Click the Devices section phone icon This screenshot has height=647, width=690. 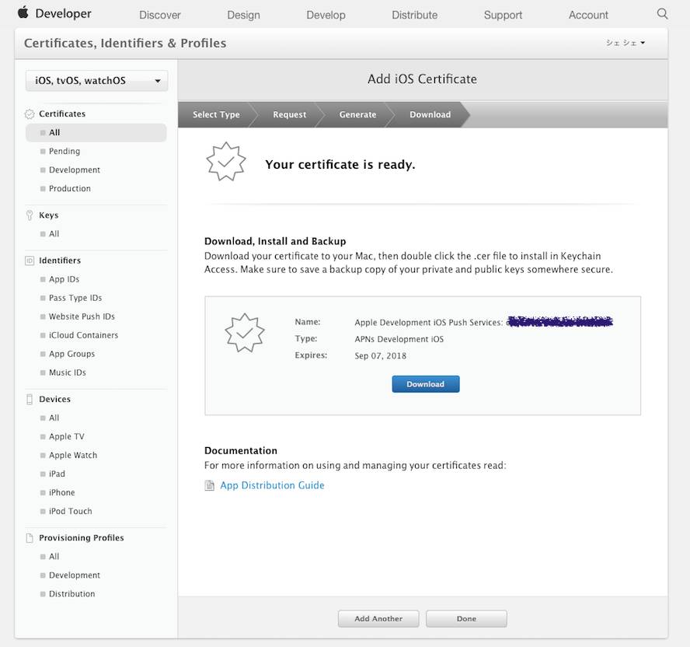30,400
